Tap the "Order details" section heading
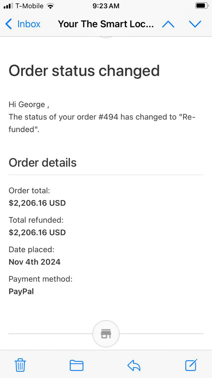 coord(42,163)
